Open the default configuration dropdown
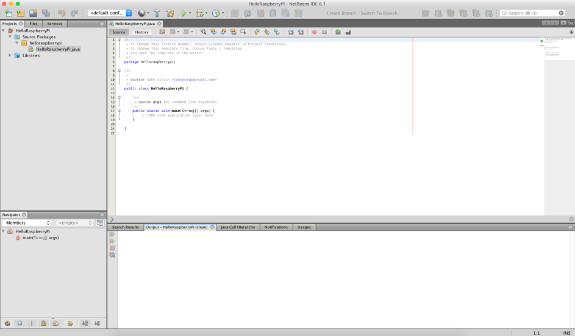 [110, 13]
